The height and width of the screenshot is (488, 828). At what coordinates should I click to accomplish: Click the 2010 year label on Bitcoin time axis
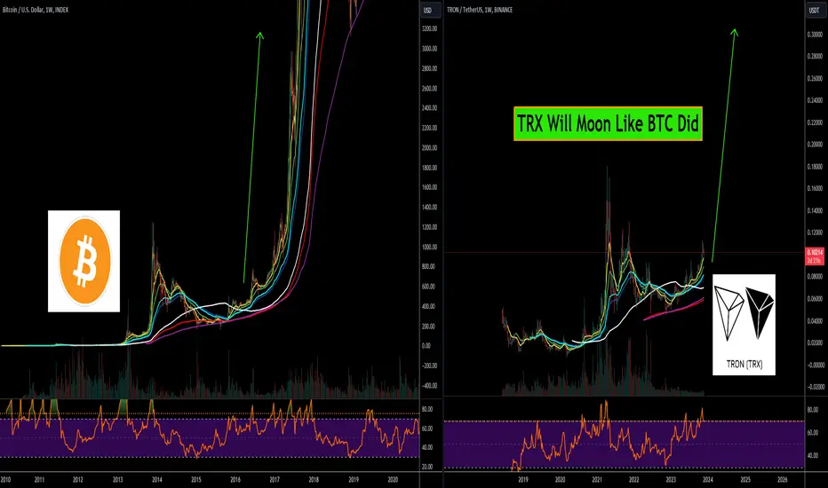tap(6, 479)
